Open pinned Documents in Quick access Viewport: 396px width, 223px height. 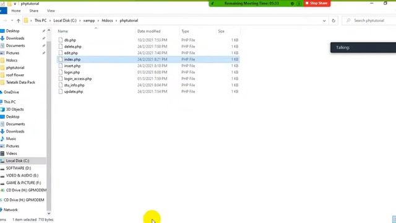click(x=15, y=45)
